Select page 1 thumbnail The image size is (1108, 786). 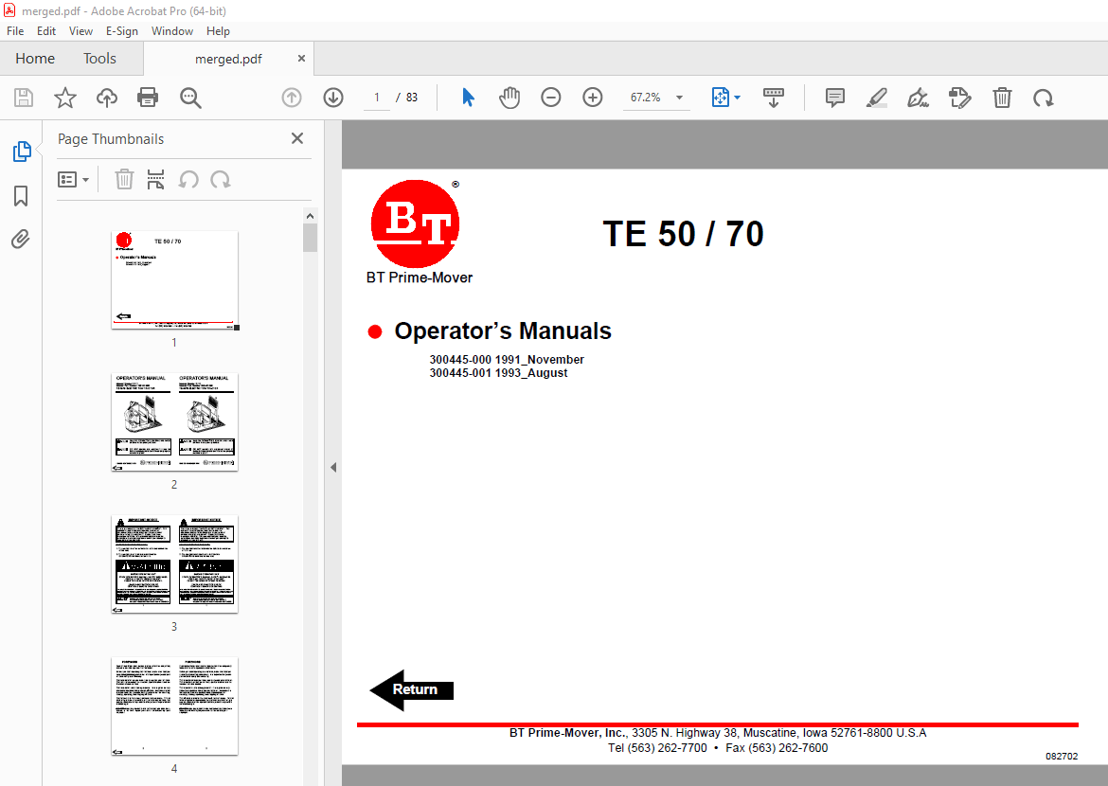pyautogui.click(x=174, y=280)
